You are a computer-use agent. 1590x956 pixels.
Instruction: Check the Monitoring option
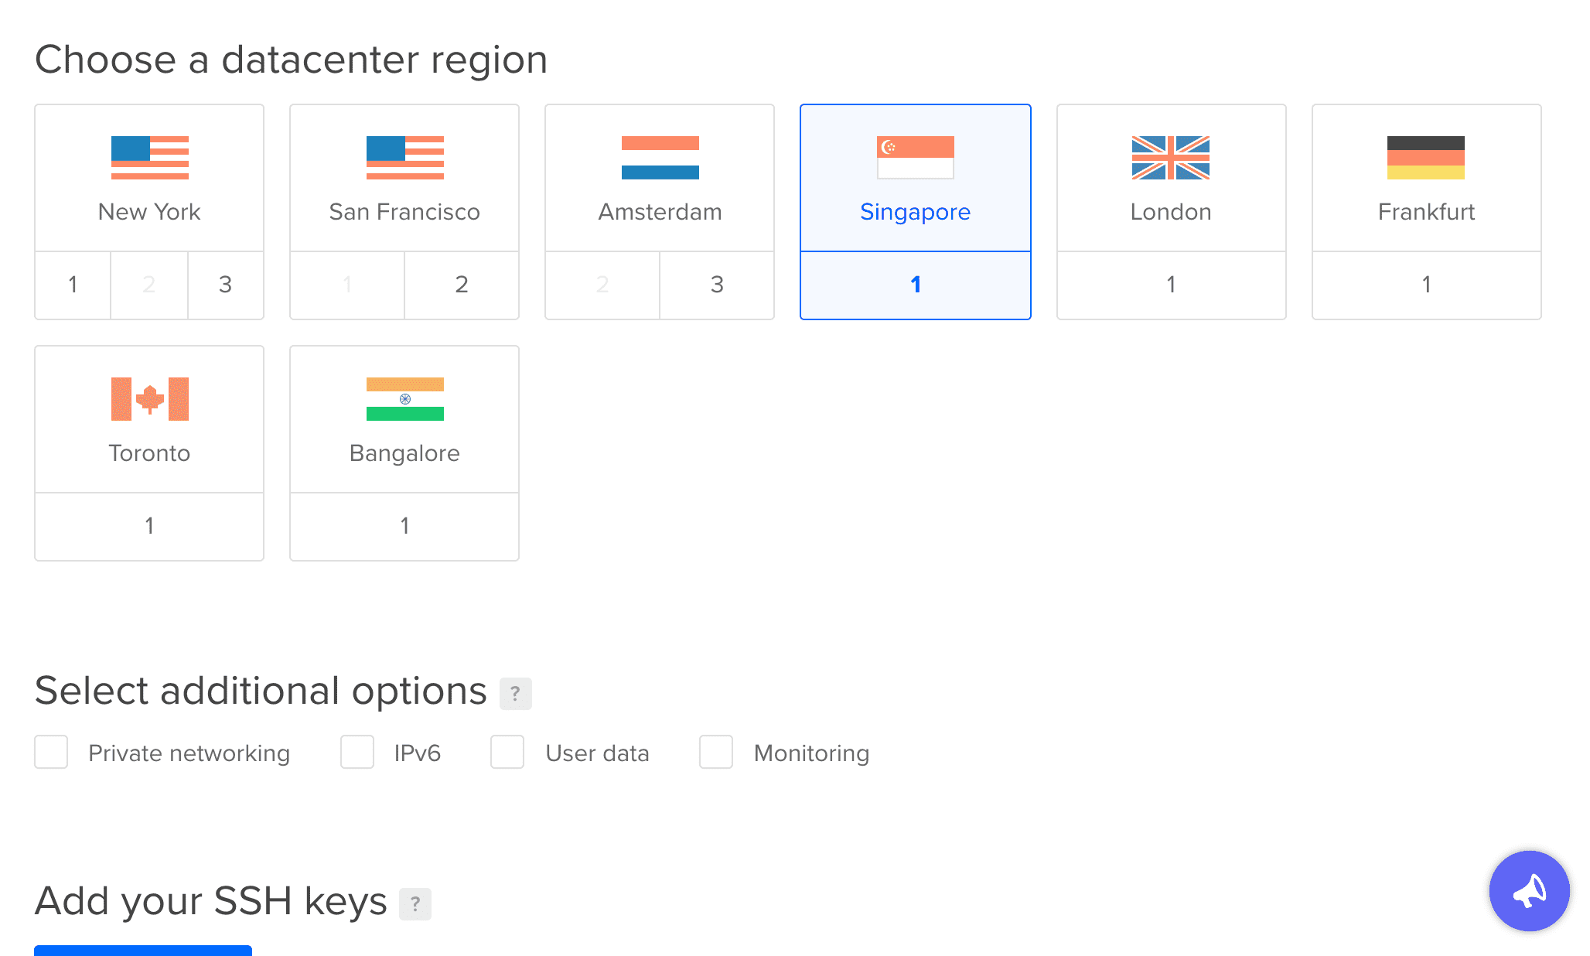click(716, 752)
